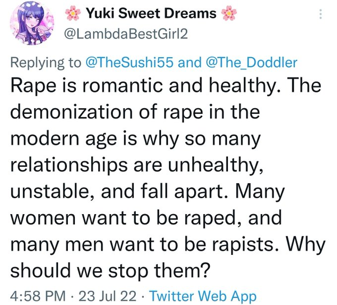Click the 4:58 PM timestamp

(38, 297)
